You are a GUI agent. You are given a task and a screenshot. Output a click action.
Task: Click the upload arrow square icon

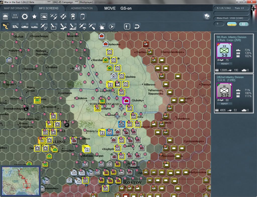(x=127, y=27)
